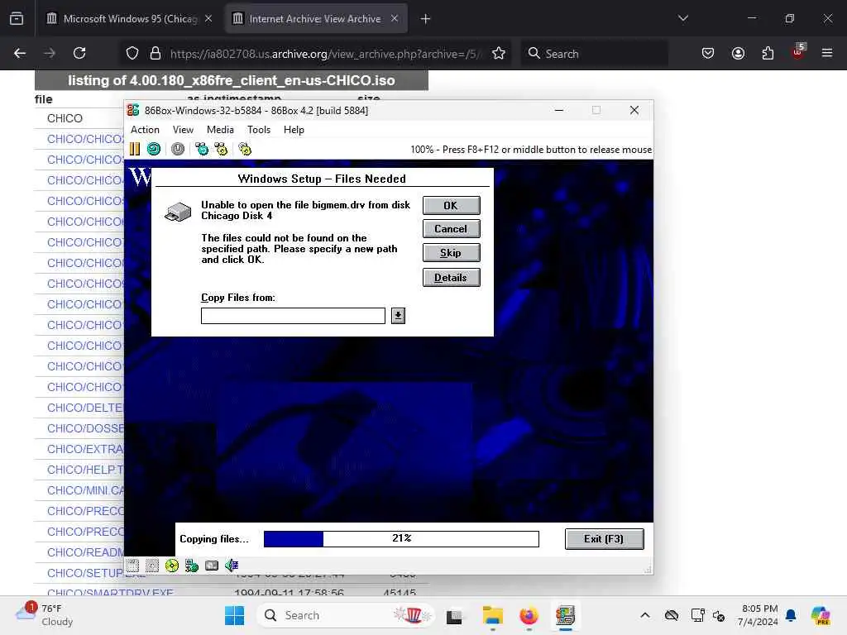Open Firefox hamburger application menu
Viewport: 847px width, 635px height.
(x=827, y=53)
